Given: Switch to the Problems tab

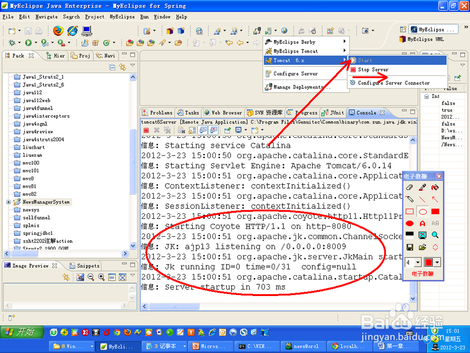Looking at the screenshot, I should [157, 112].
